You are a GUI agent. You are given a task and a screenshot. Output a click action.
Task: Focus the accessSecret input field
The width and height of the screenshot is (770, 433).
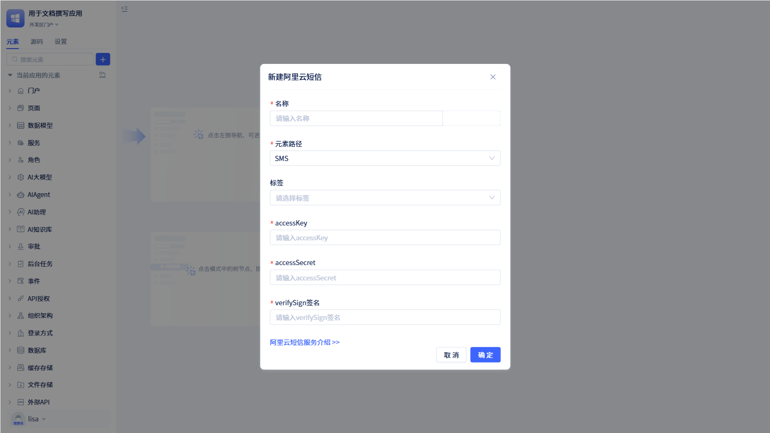tap(385, 278)
